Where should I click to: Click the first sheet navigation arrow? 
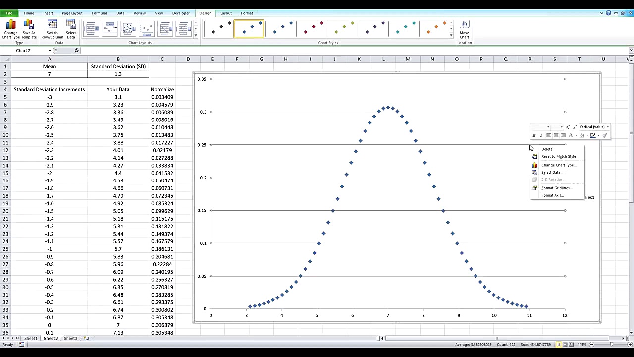pos(3,338)
